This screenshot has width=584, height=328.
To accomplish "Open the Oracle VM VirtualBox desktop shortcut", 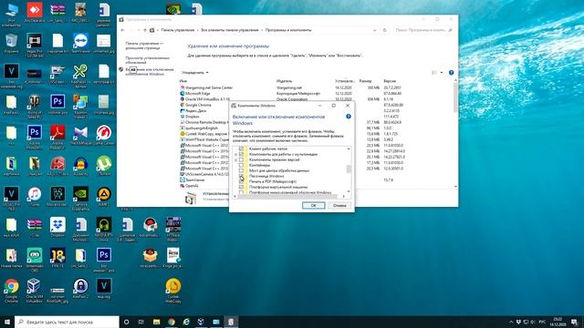I will 35,291.
